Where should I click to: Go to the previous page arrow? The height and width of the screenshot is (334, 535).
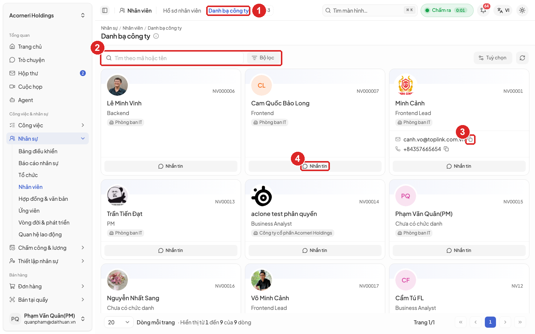point(475,322)
